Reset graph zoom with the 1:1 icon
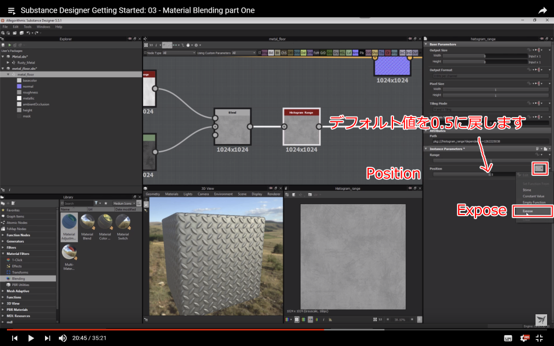 pyautogui.click(x=151, y=45)
